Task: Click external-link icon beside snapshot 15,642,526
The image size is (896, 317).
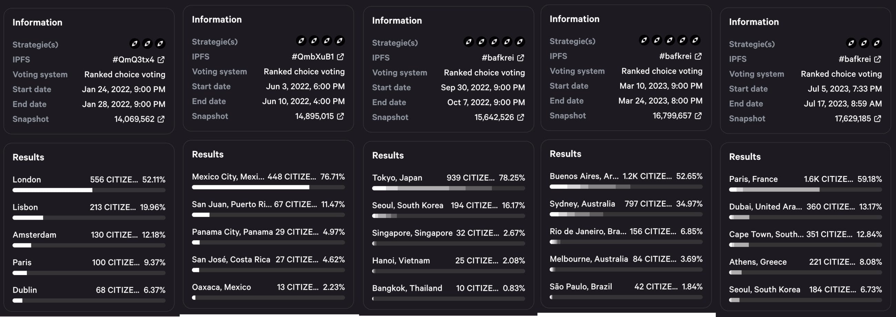Action: coord(520,117)
